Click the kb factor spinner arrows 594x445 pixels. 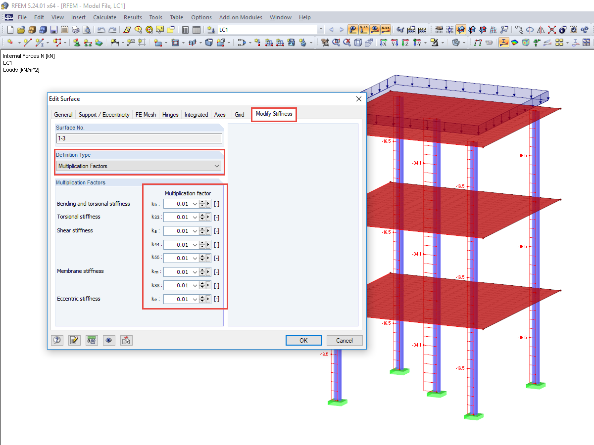202,204
